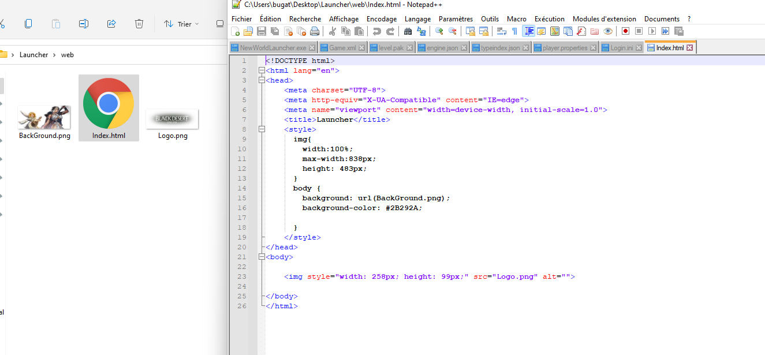
Task: Toggle word wrap in the editor
Action: [502, 31]
